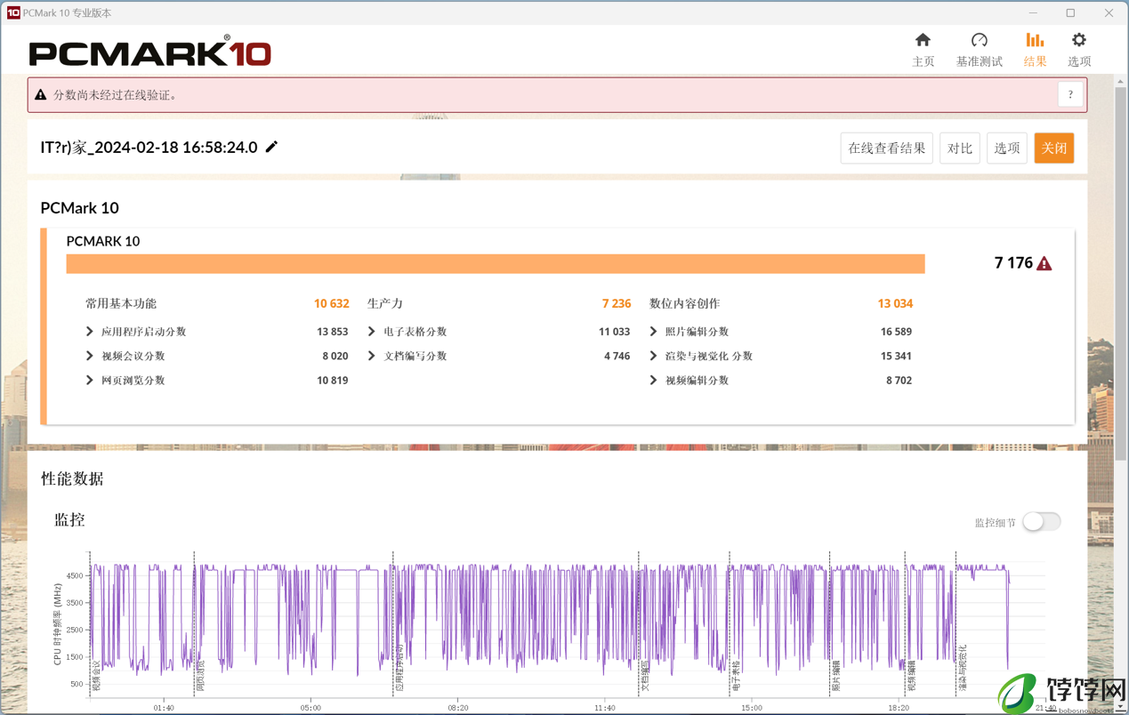Click 在线查看结果 button

point(886,149)
